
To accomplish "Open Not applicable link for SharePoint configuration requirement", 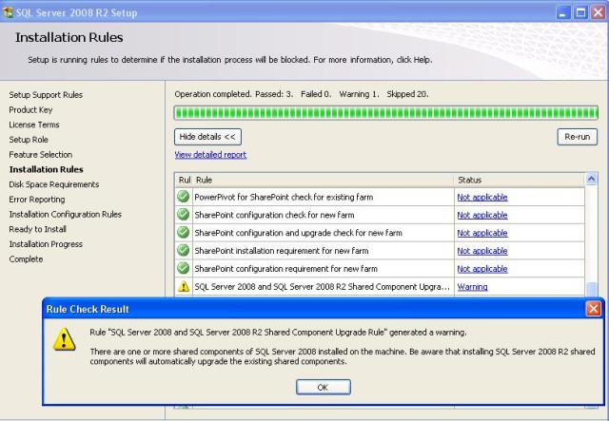I will 482,269.
